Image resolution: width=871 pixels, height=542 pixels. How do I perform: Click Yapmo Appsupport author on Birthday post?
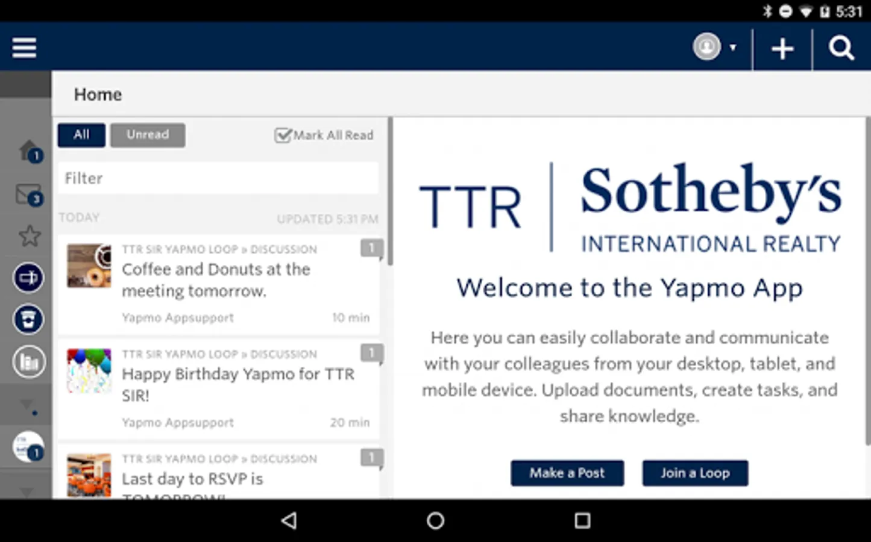pyautogui.click(x=178, y=422)
